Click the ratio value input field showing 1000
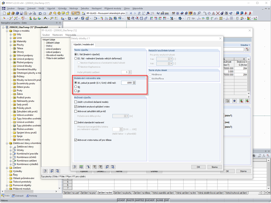The width and height of the screenshot is (271, 203). pos(127,83)
